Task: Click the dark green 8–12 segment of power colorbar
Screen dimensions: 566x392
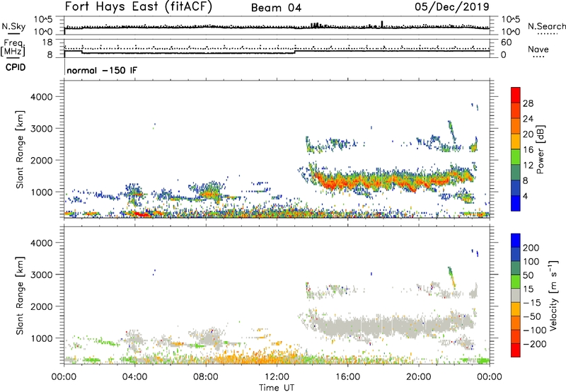Action: tap(516, 173)
